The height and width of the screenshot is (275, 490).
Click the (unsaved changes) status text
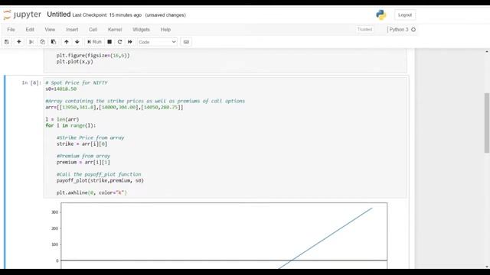tap(165, 15)
